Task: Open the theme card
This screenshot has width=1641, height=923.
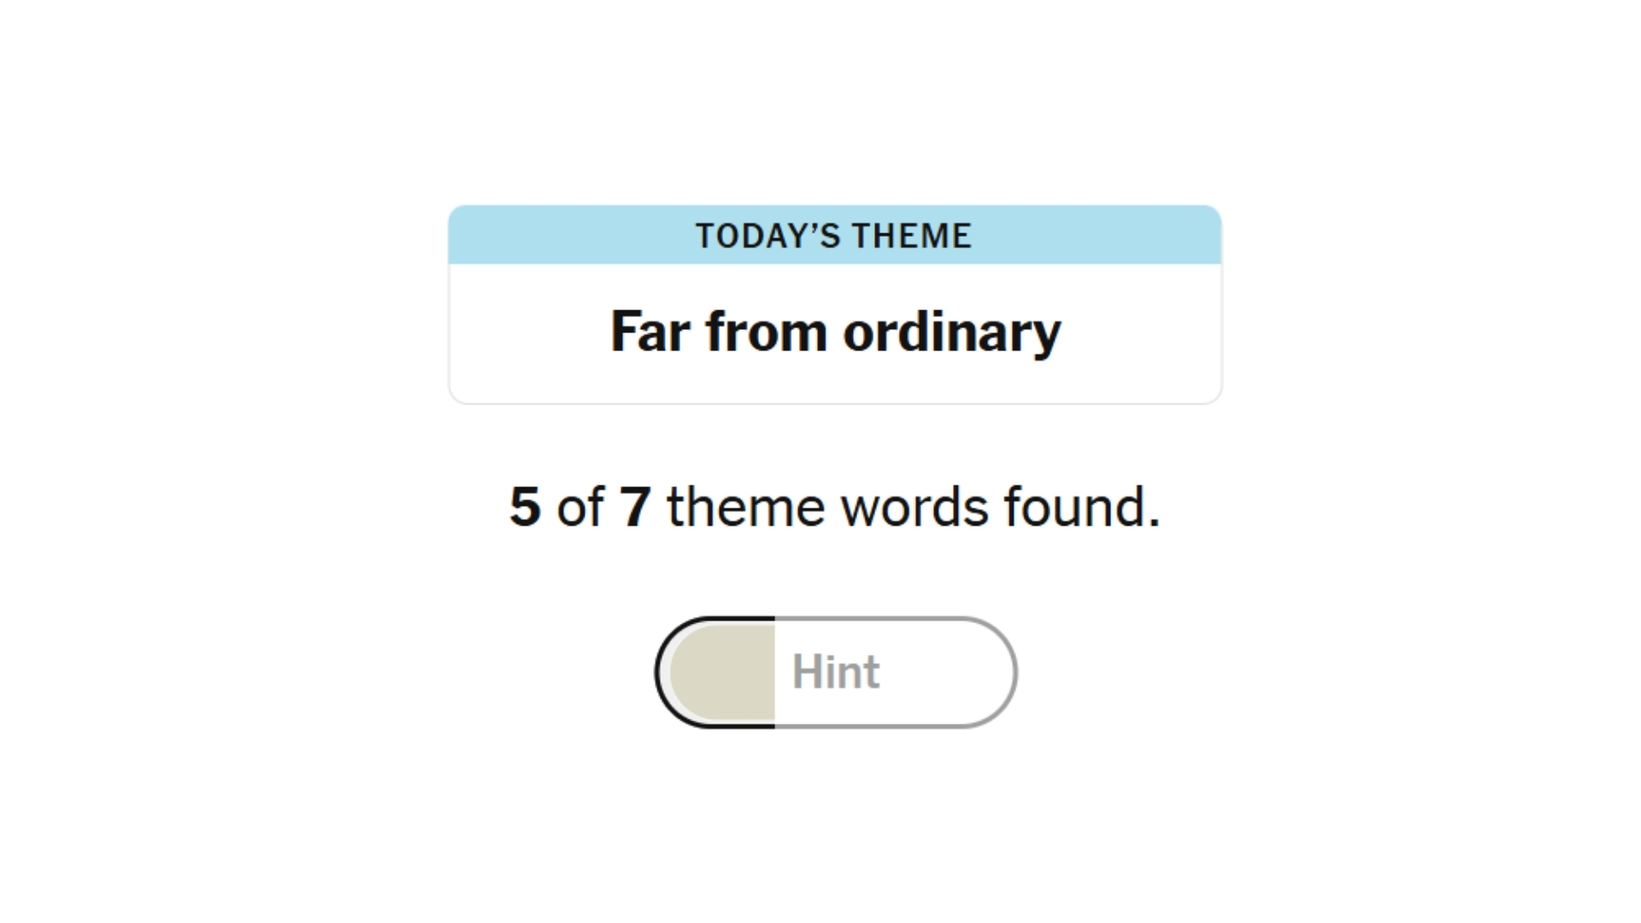Action: (x=835, y=303)
